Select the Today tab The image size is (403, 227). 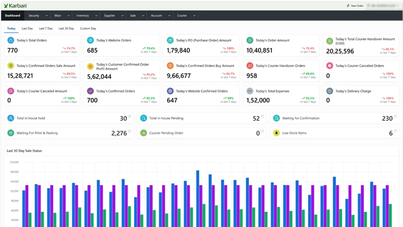point(11,28)
